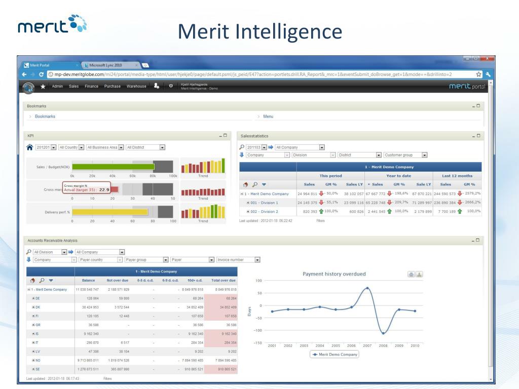Click the magnifier beside All Division
Viewport: 519px width, 389px height.
pos(29,252)
